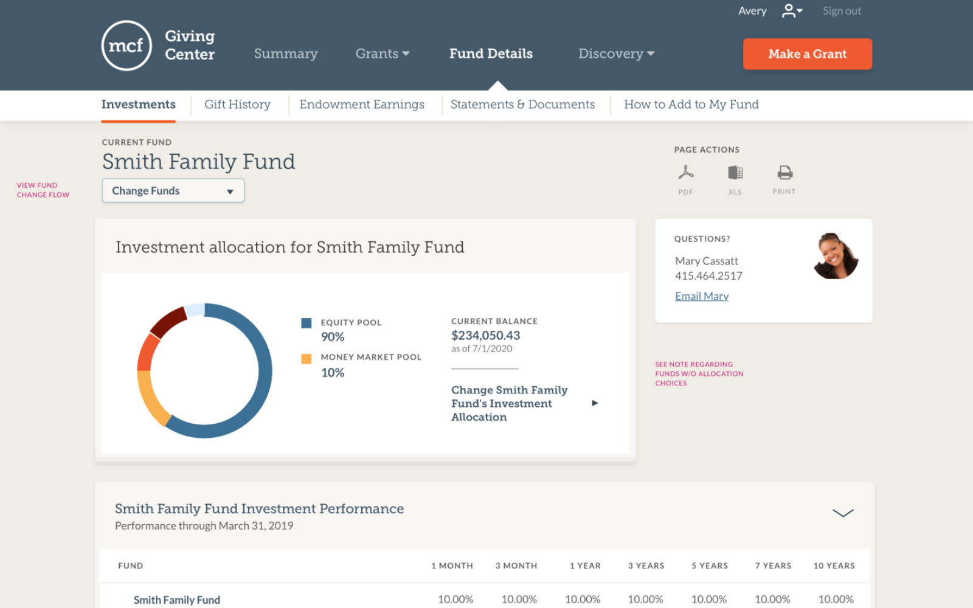The height and width of the screenshot is (608, 973).
Task: Collapse the Investment Performance section chevron
Action: click(843, 513)
